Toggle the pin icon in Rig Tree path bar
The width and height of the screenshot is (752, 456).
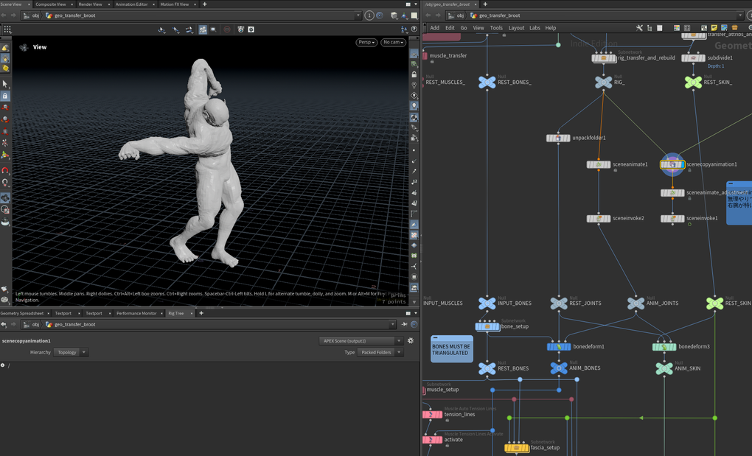[404, 324]
